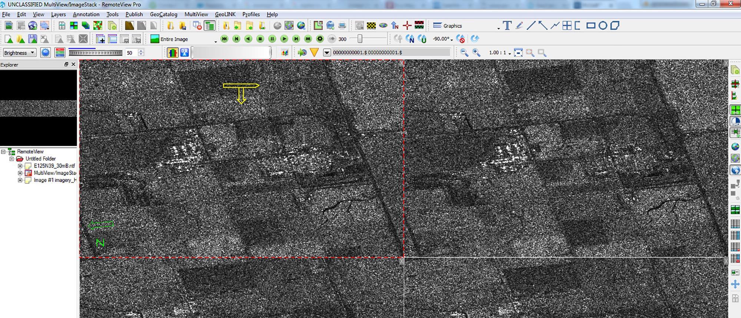Click the Zoom Out magnifier
Viewport: 741px width, 318px height.
[464, 53]
